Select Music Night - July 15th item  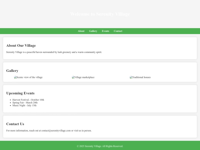click(x=24, y=105)
